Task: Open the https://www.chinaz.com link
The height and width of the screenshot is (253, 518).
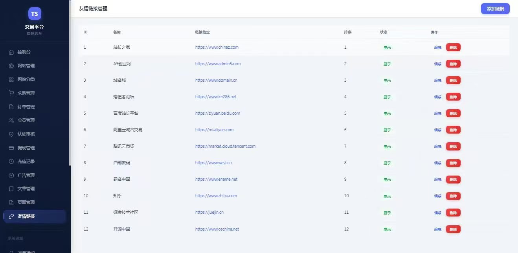Action: click(217, 47)
